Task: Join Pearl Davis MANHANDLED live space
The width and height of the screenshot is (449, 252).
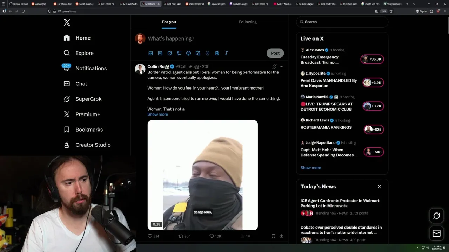Action: pos(329,83)
